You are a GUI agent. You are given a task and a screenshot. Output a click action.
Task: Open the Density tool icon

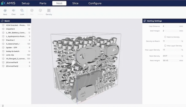pyautogui.click(x=49, y=10)
